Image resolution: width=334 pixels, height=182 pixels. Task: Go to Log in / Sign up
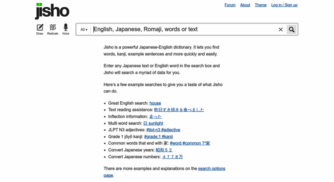pyautogui.click(x=284, y=5)
